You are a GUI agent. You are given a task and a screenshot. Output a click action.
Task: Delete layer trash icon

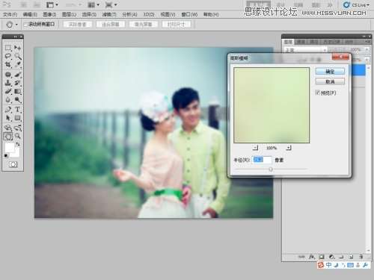pos(361,257)
